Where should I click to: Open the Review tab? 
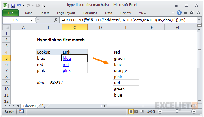point(126,13)
